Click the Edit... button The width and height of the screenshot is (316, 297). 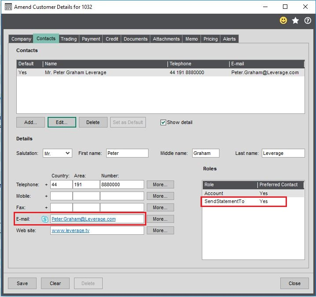tap(62, 122)
